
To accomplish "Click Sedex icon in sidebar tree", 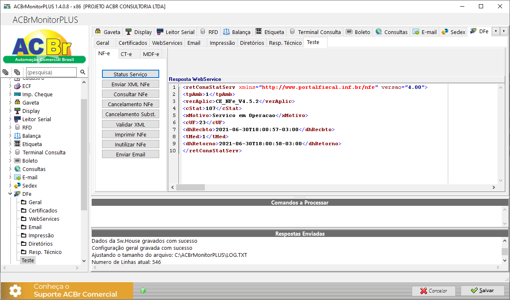I will point(17,185).
